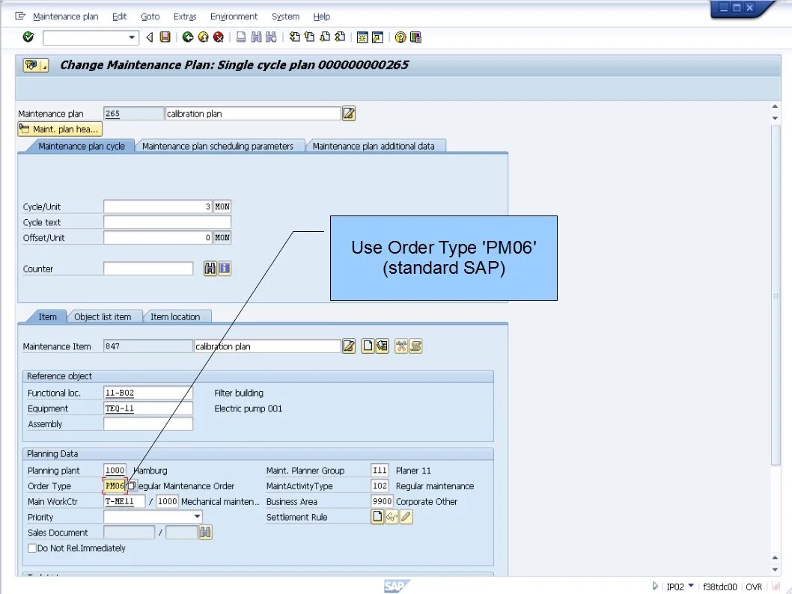792x594 pixels.
Task: Toggle the Do Not Rel.Immediately checkbox
Action: pyautogui.click(x=31, y=548)
